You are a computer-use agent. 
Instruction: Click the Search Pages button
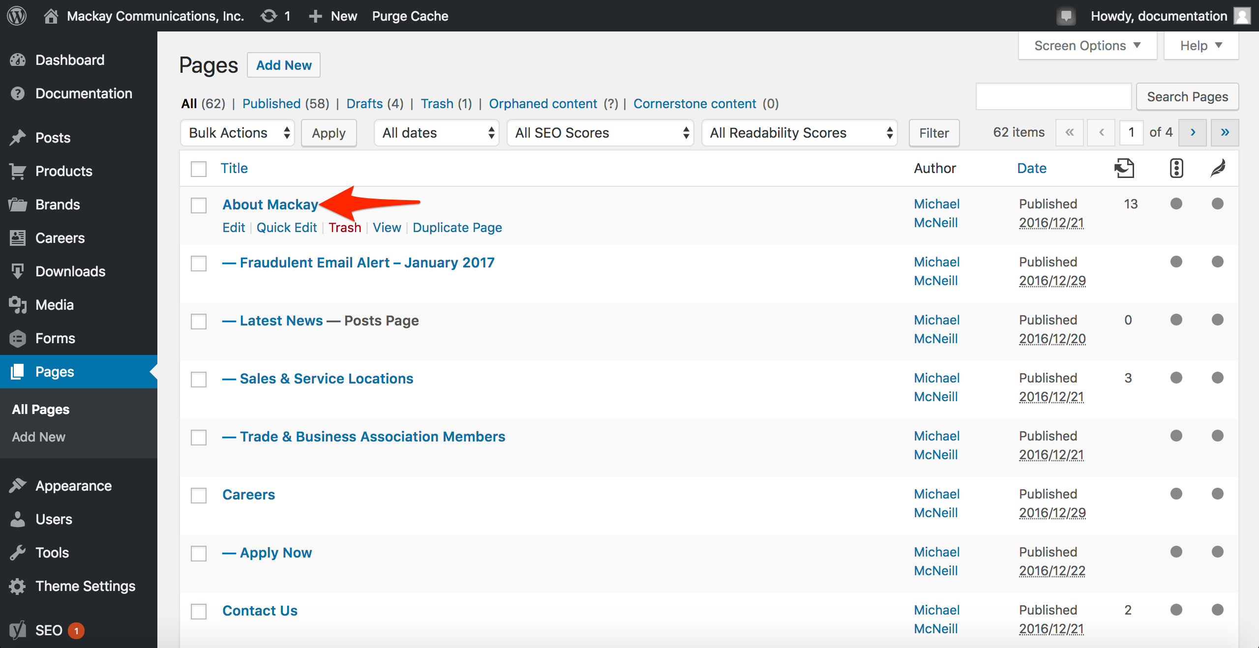1187,97
